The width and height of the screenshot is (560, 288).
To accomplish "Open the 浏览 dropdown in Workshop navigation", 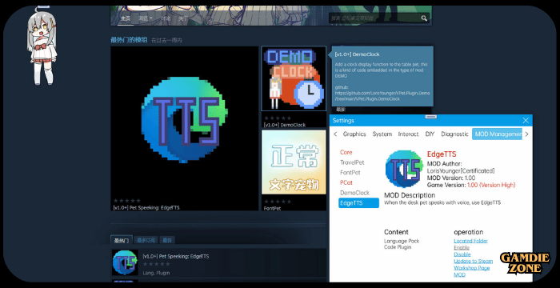I will pyautogui.click(x=146, y=18).
